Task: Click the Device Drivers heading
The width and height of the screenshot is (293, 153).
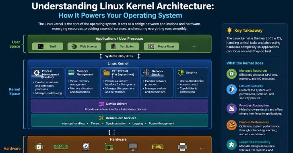Action: [x=117, y=104]
